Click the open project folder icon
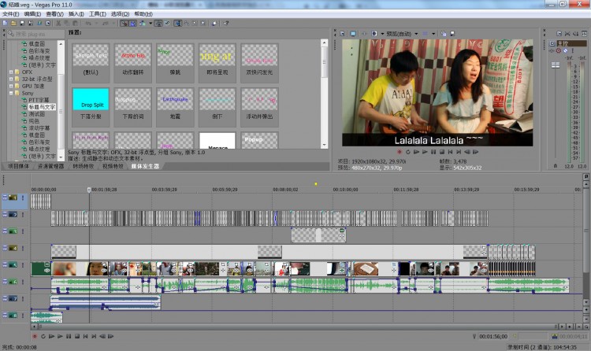 (x=13, y=24)
